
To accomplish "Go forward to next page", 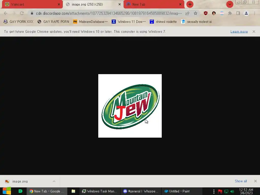I will click(14, 13).
